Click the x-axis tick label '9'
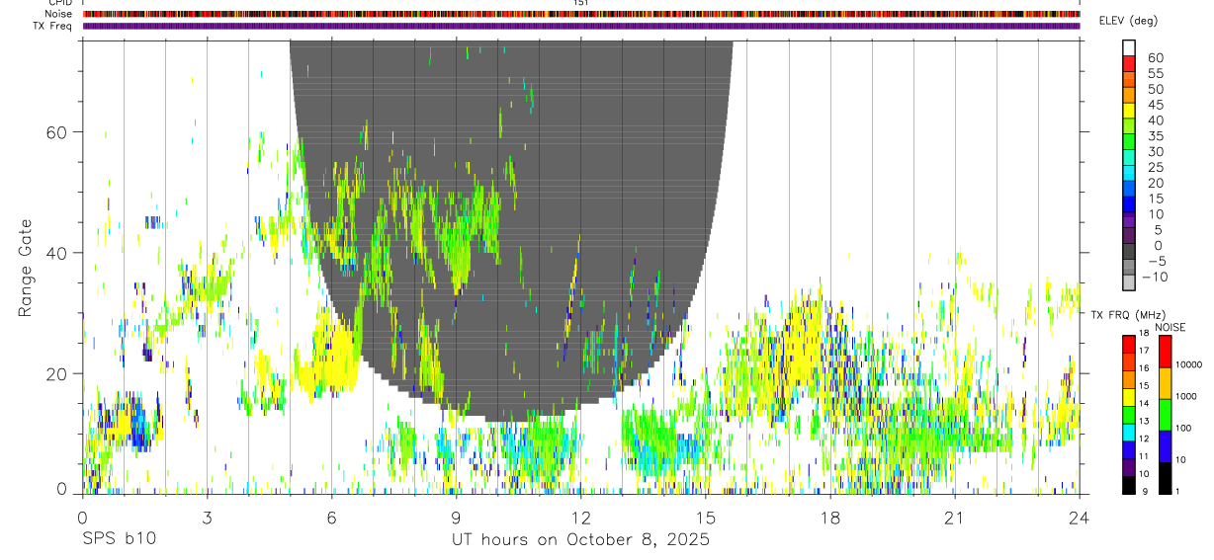 456,518
